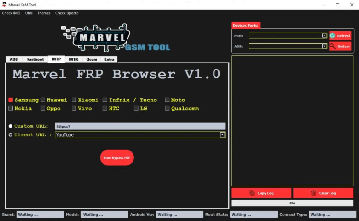Click the Devices Ports label
The image size is (359, 221).
(245, 25)
